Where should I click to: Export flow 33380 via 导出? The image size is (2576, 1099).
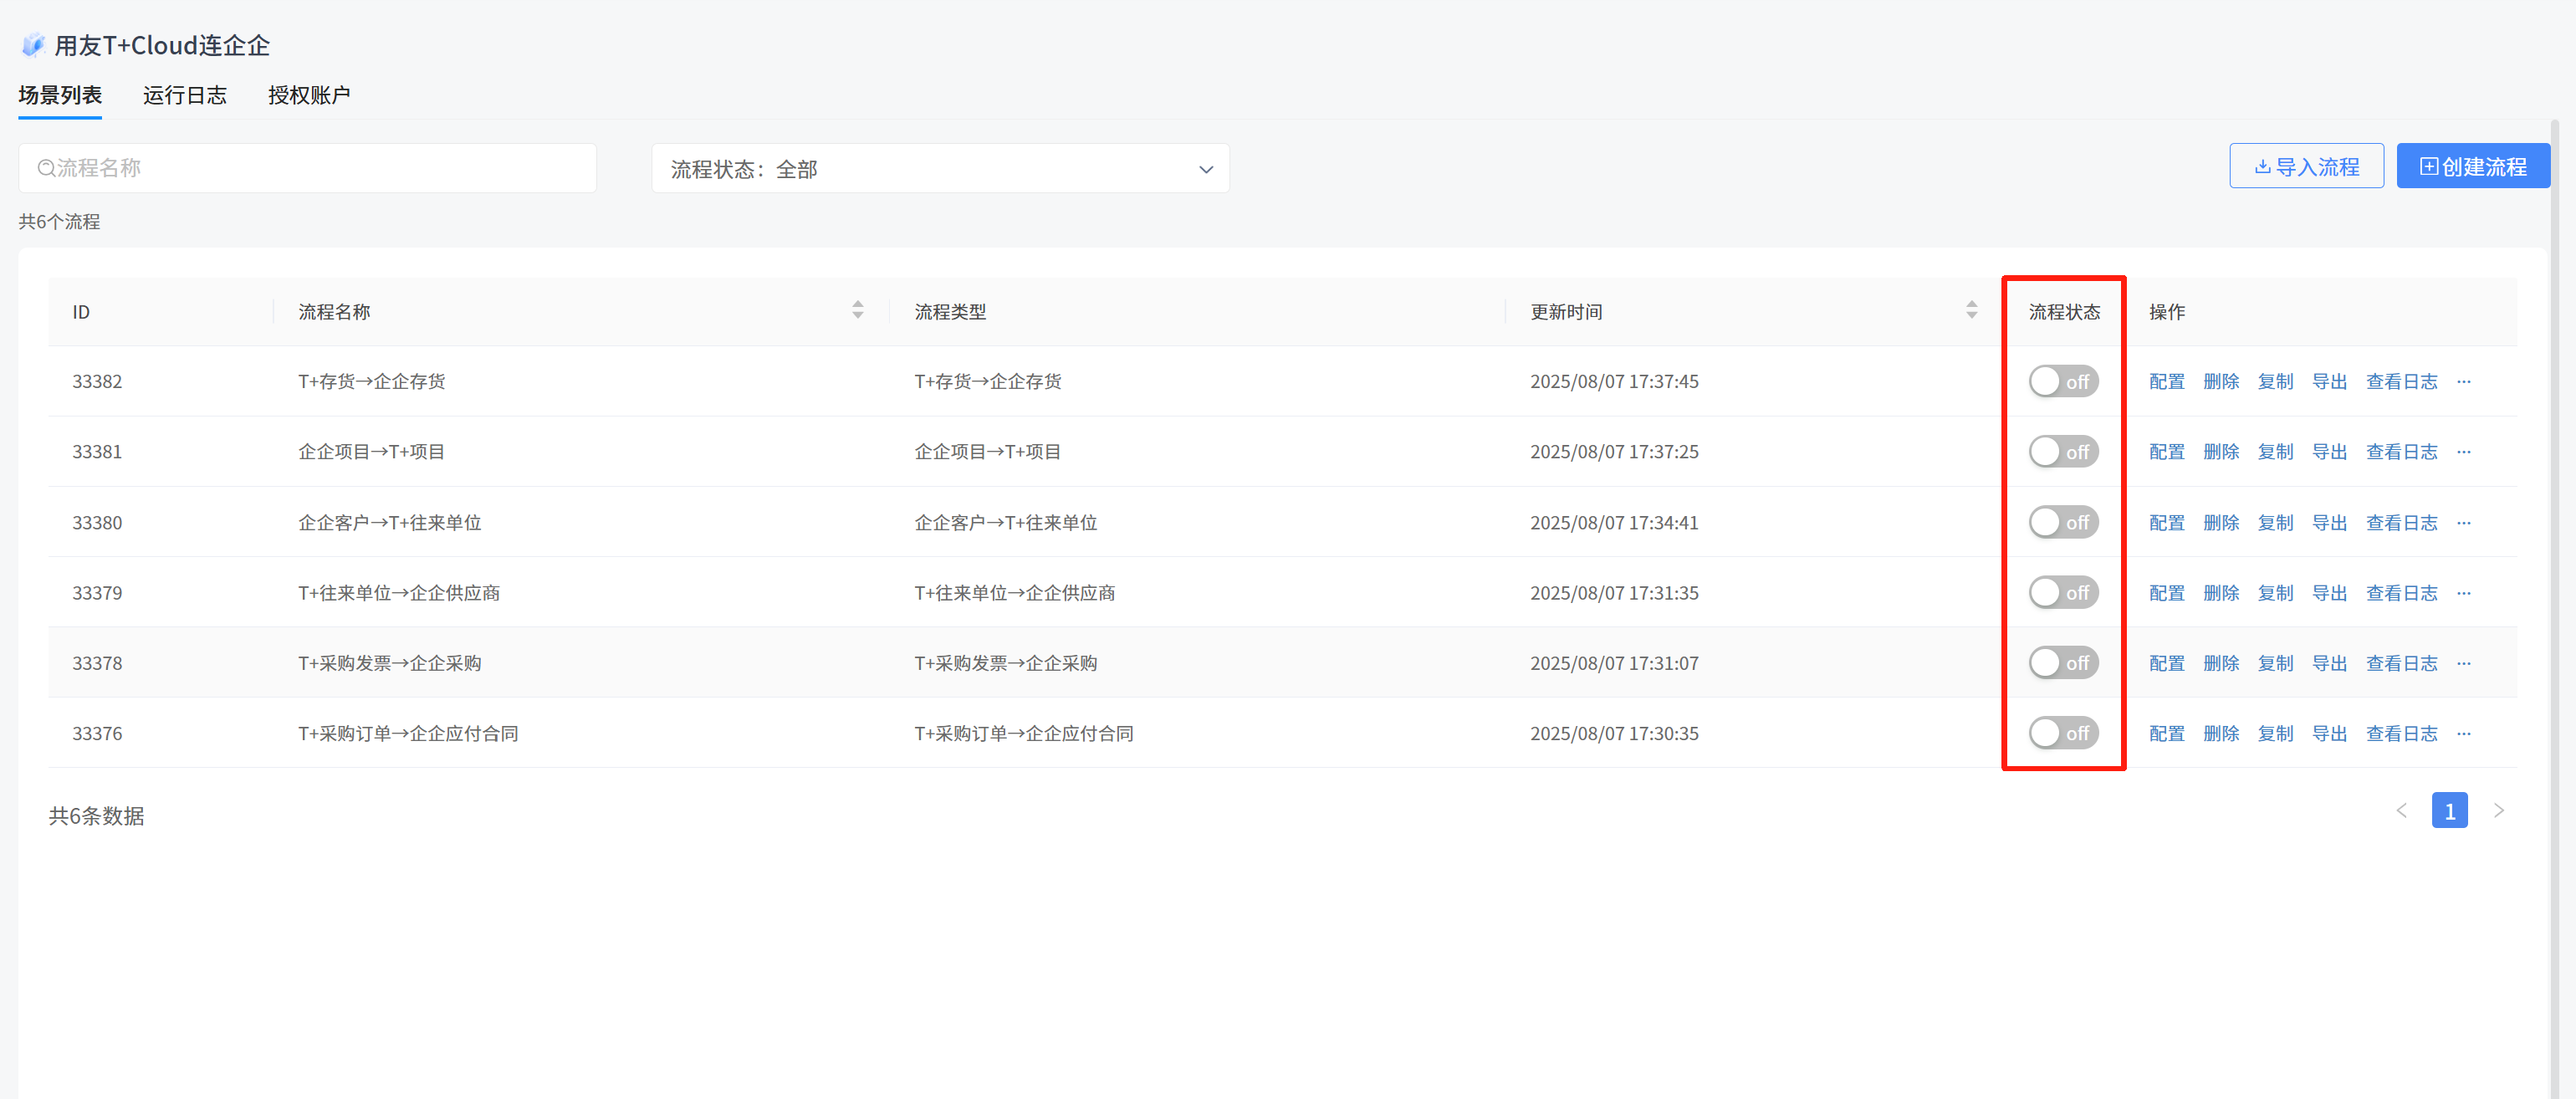point(2329,523)
